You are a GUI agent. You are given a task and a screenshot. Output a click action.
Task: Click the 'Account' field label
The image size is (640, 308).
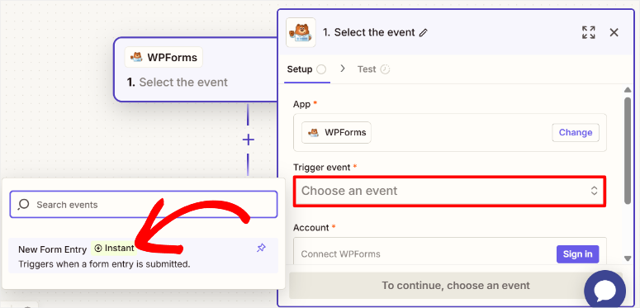[311, 228]
